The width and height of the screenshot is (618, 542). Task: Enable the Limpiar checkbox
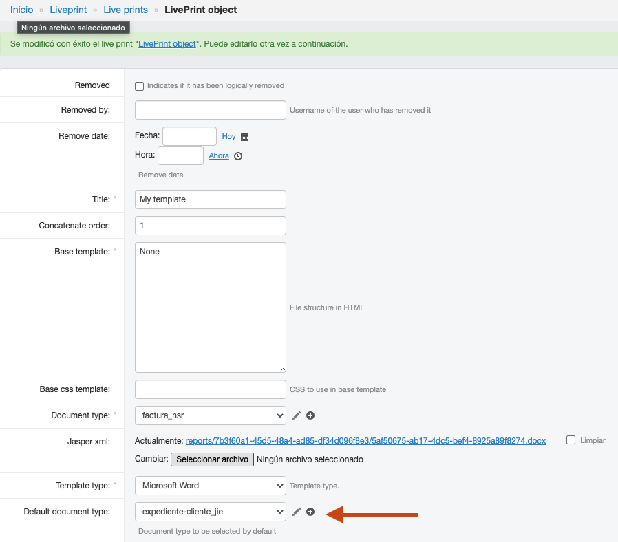pyautogui.click(x=571, y=440)
